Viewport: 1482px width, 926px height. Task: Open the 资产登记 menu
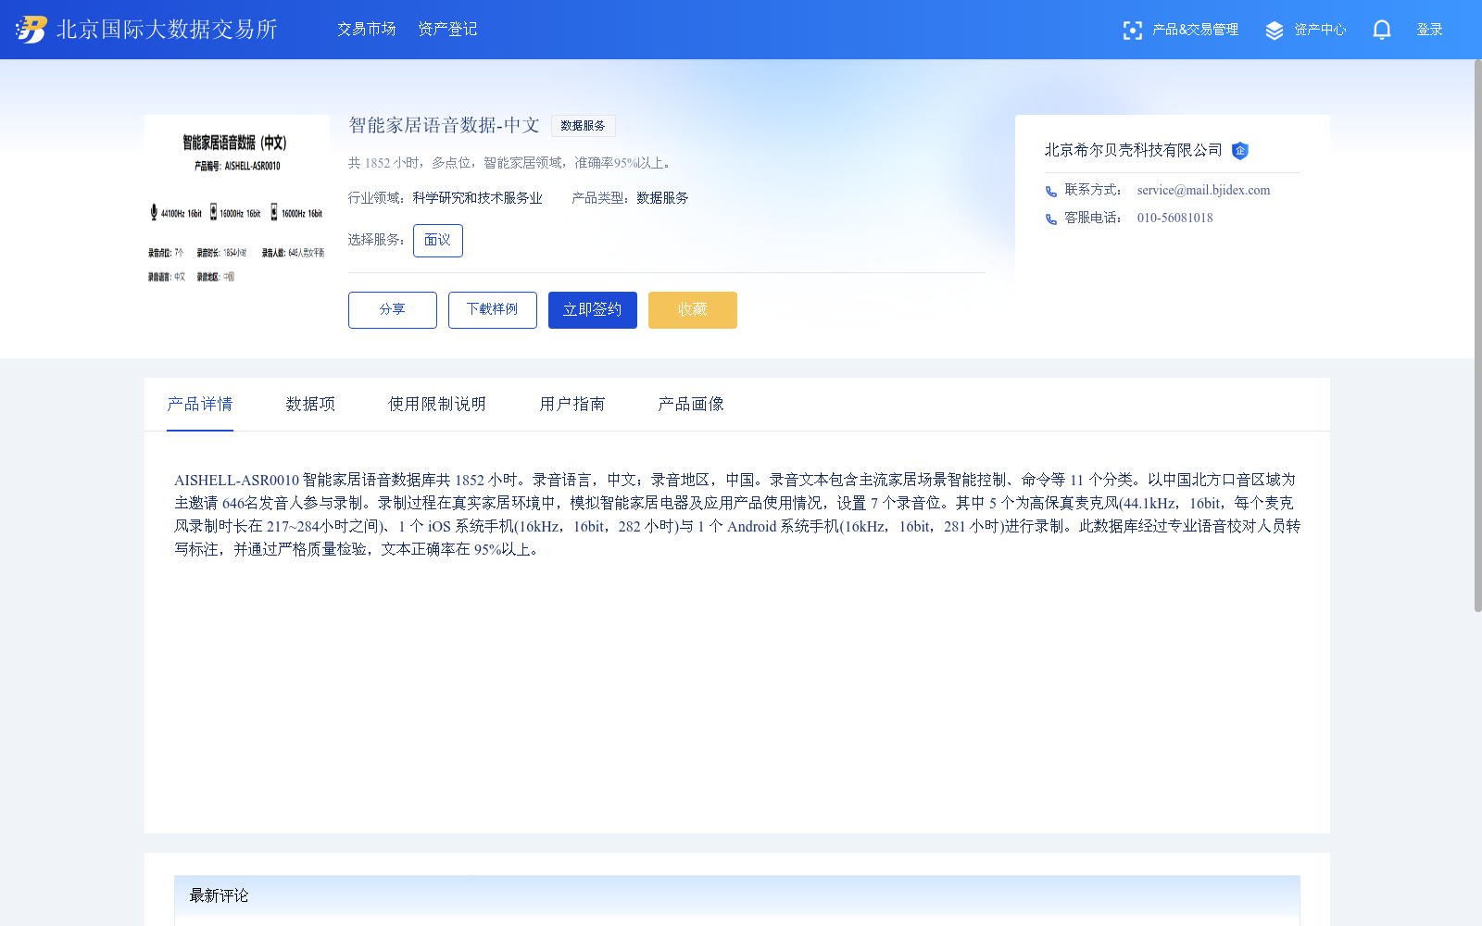(447, 30)
